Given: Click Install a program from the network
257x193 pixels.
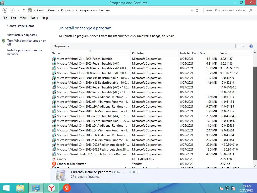Looking at the screenshot, I should (25, 52).
